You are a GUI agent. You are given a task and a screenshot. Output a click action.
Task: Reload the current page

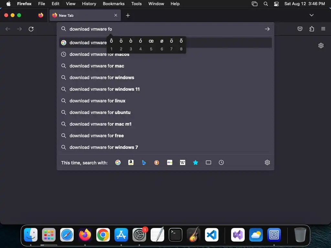(x=31, y=29)
